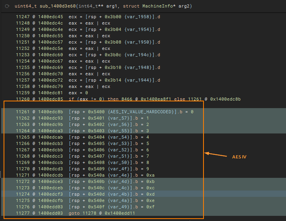286x221 pixels.
Task: Select line number 11260 with the if statement
Action: point(23,99)
